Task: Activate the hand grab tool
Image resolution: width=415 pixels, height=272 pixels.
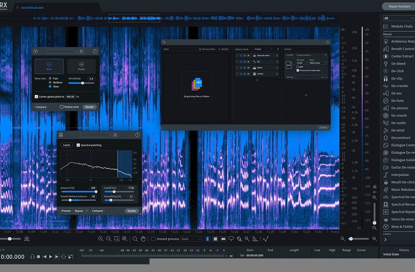Action: pos(143,239)
